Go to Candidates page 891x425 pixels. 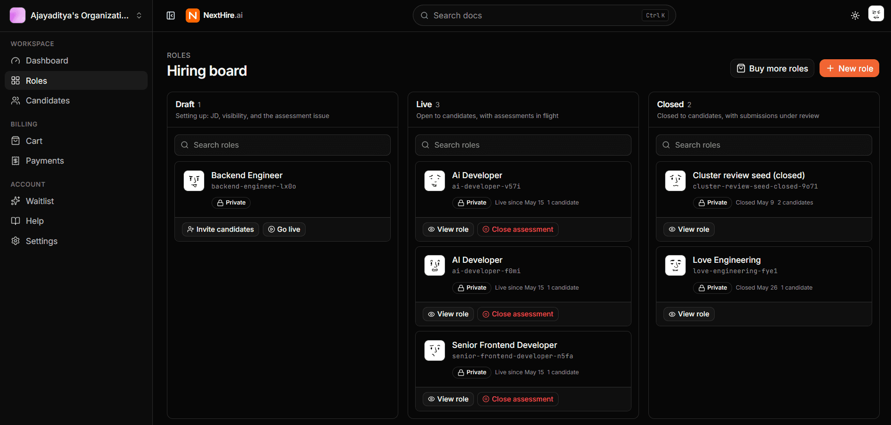(x=76, y=101)
